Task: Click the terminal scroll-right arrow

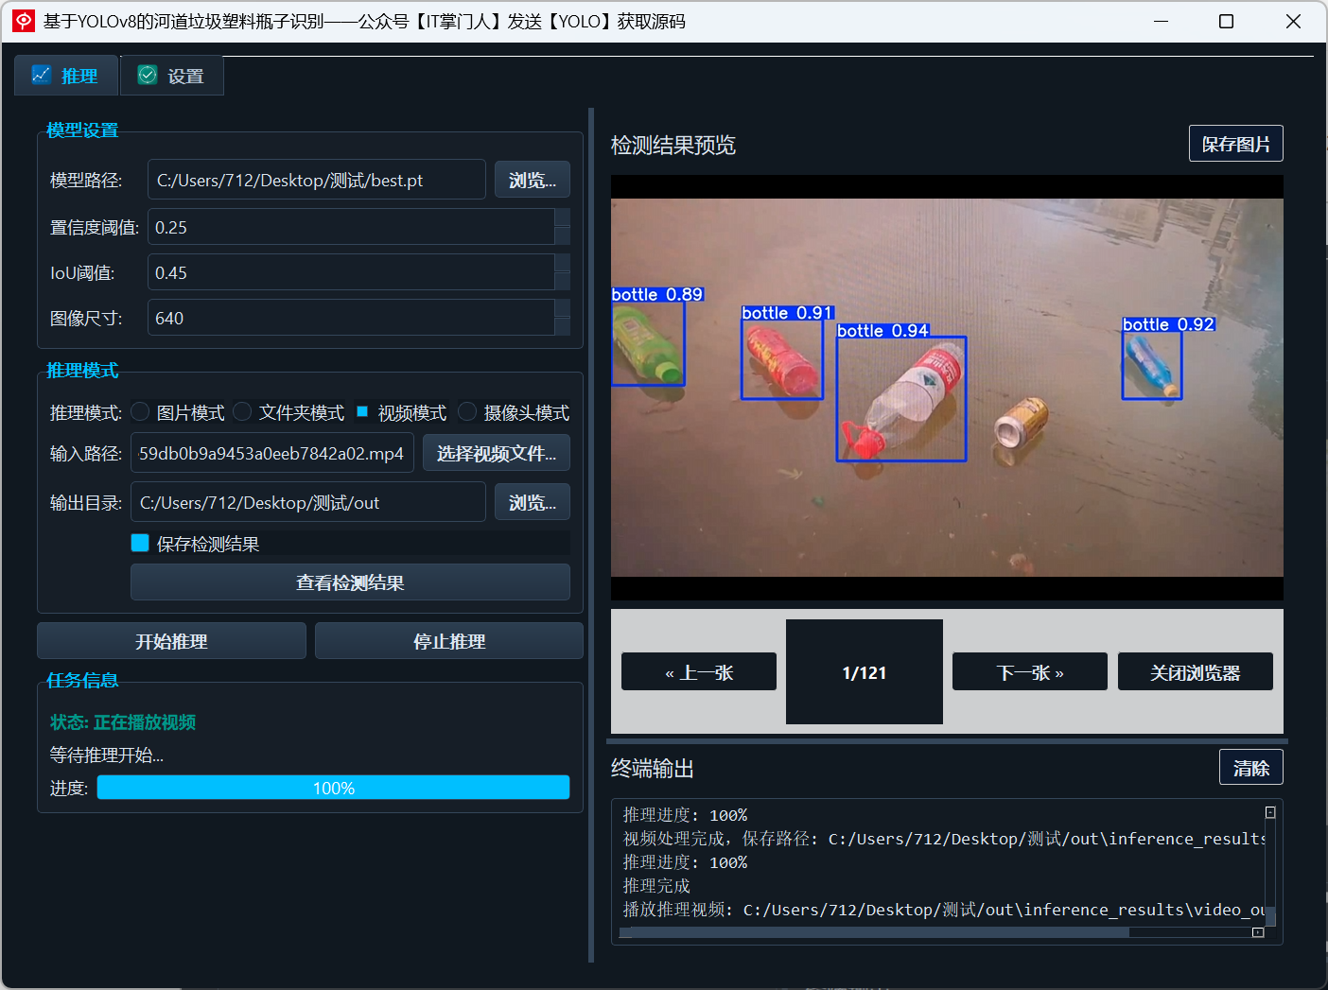Action: coord(1258,932)
